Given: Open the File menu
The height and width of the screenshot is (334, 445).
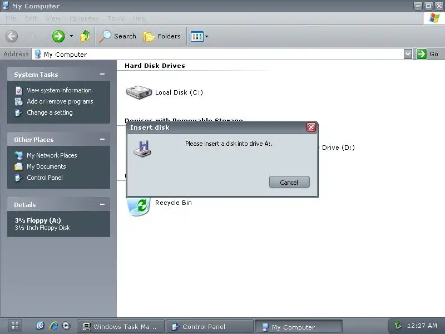Looking at the screenshot, I should click(x=11, y=18).
